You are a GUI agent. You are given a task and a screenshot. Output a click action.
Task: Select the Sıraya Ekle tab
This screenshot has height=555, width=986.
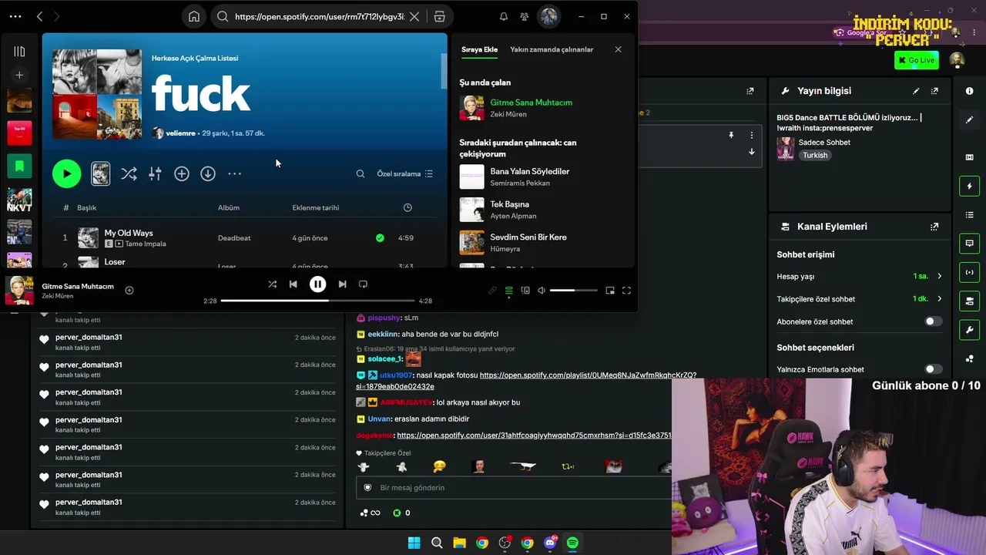pos(479,49)
